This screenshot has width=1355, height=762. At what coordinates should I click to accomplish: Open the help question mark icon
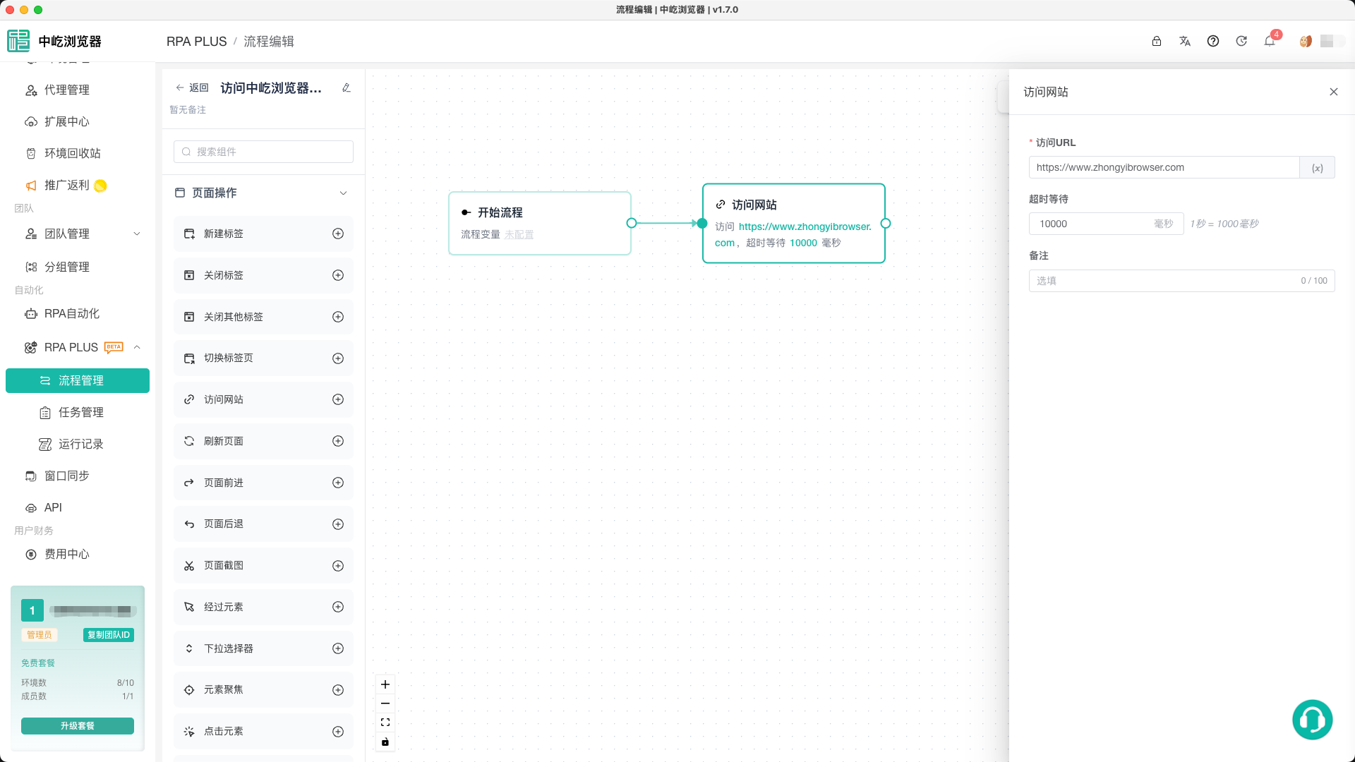tap(1213, 41)
